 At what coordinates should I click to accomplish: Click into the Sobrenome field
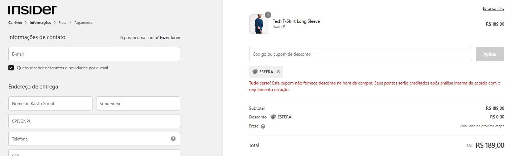click(138, 103)
